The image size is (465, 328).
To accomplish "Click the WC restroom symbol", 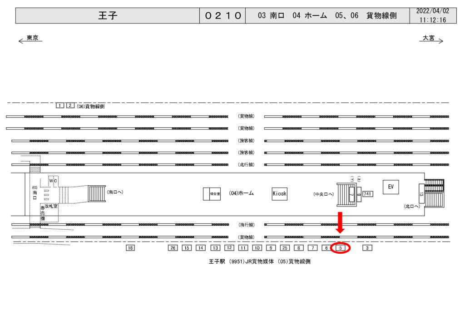I will [x=53, y=181].
